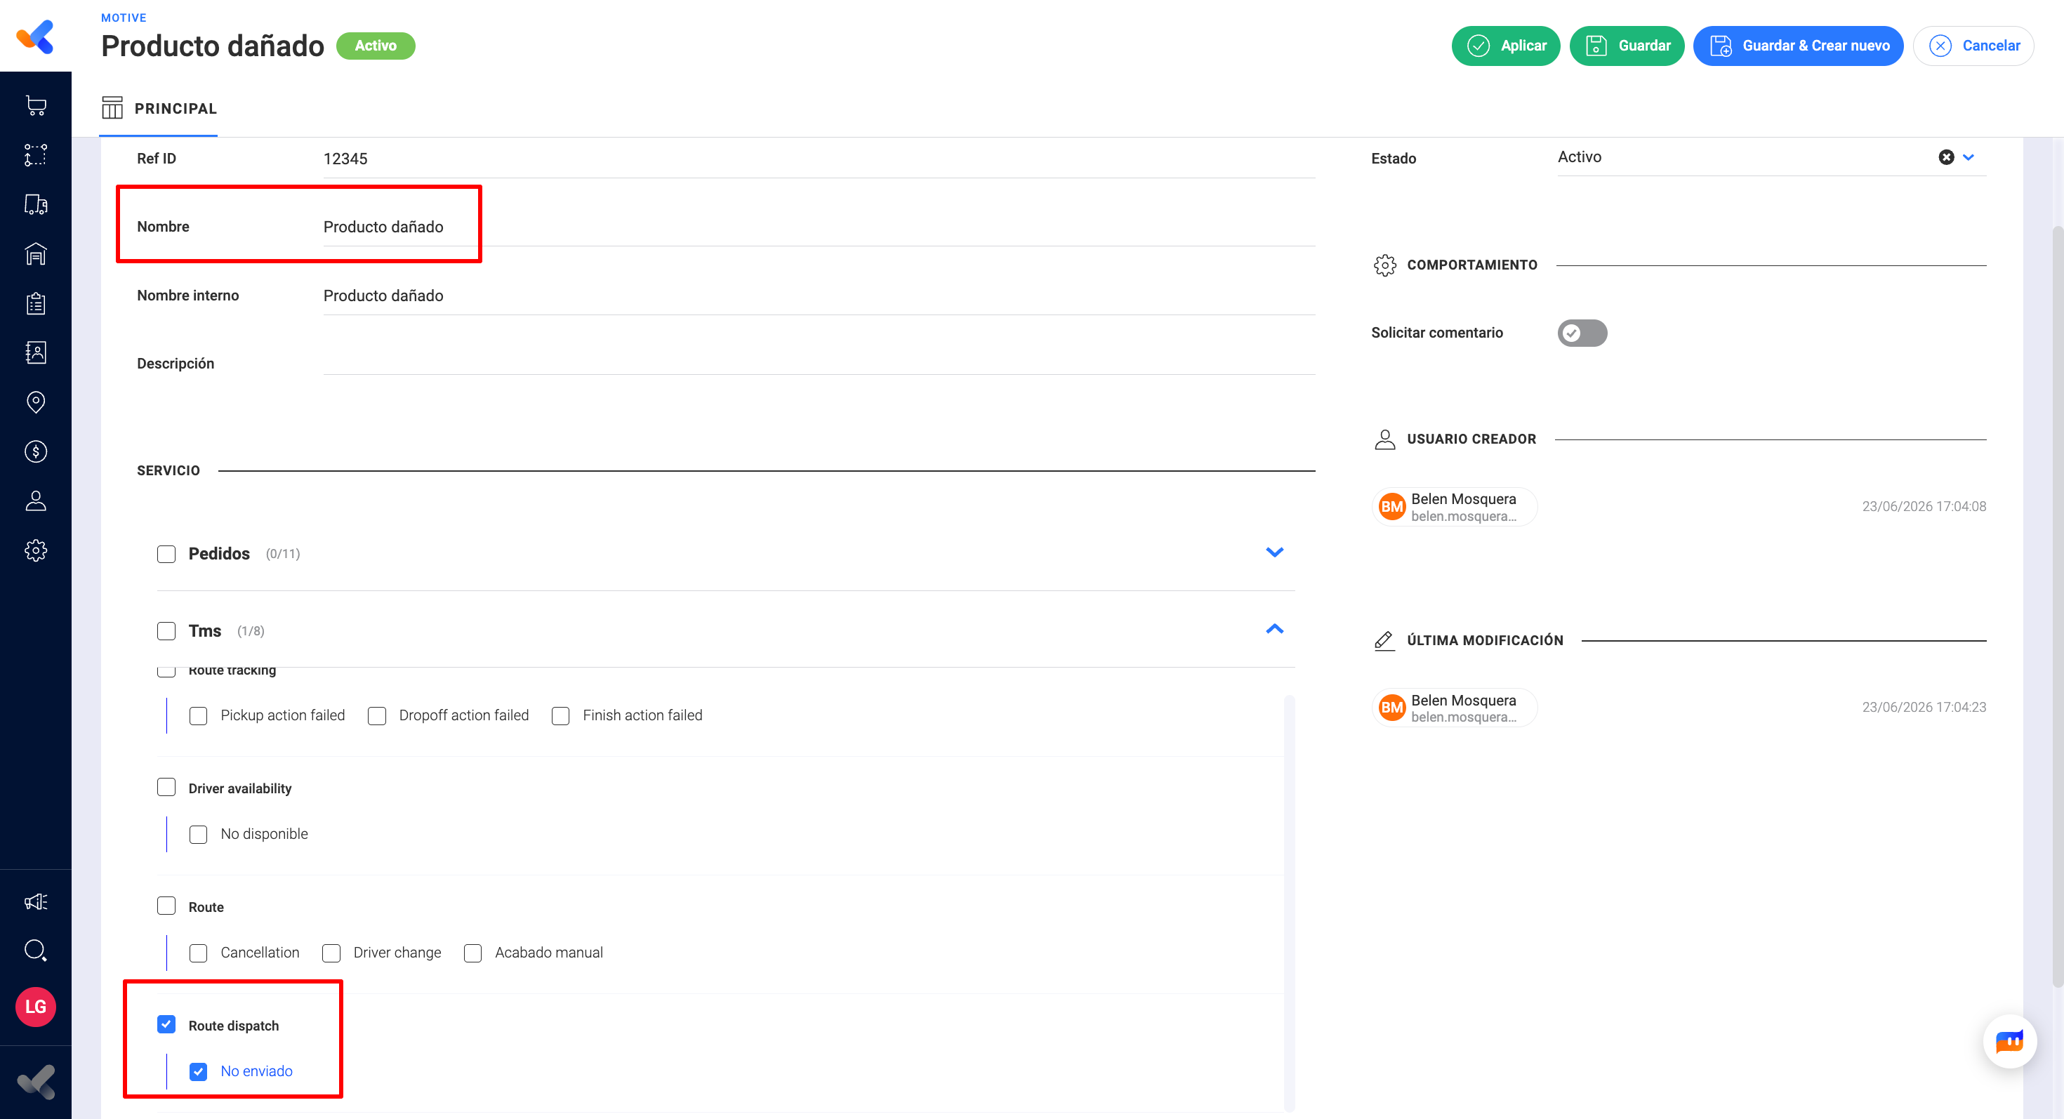This screenshot has height=1119, width=2064.
Task: Untick the Route dispatch checkbox
Action: (x=166, y=1024)
